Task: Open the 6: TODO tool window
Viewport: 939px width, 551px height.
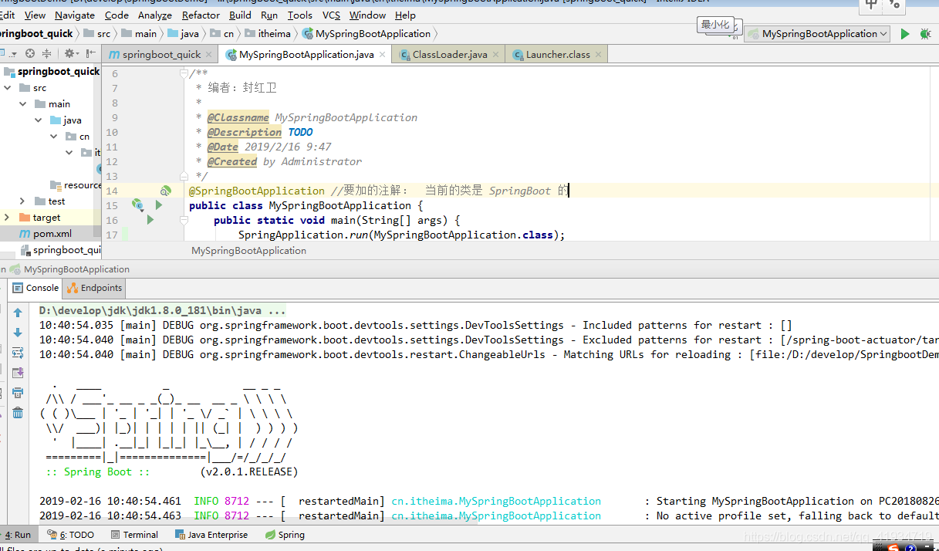Action: 70,534
